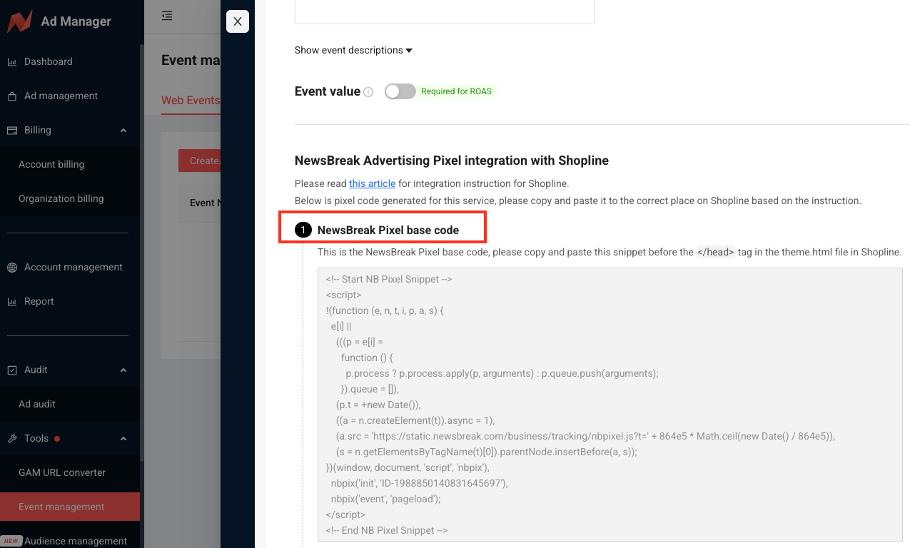Click the Tools wrench icon
The height and width of the screenshot is (548, 910).
point(12,439)
